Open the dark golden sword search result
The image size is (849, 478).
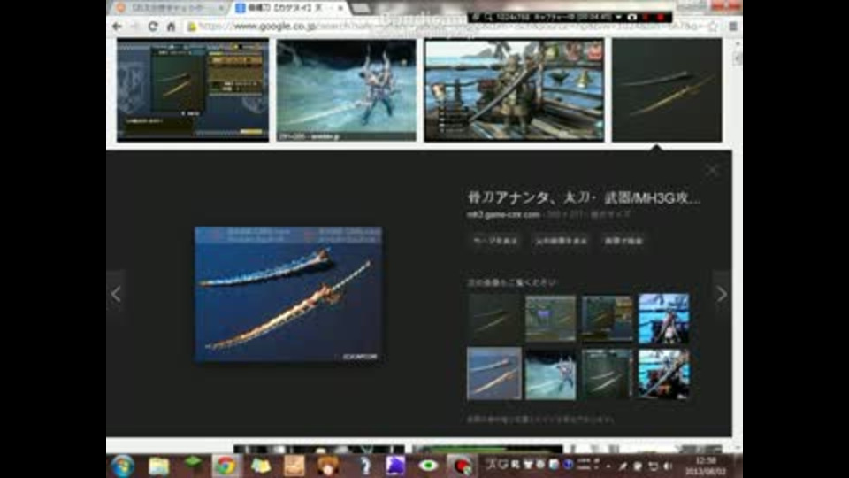667,90
